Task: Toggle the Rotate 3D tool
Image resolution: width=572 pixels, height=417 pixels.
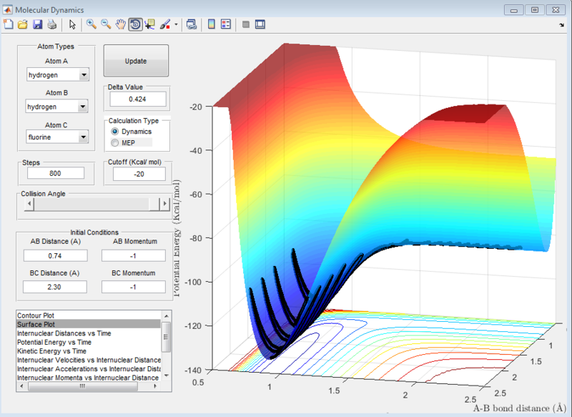Action: (135, 24)
